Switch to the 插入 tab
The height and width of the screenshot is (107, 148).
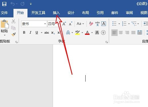[56, 13]
